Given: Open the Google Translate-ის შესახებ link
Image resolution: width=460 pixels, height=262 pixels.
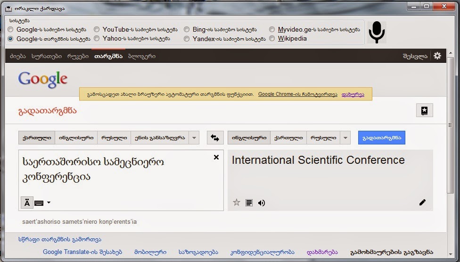Looking at the screenshot, I should 82,252.
